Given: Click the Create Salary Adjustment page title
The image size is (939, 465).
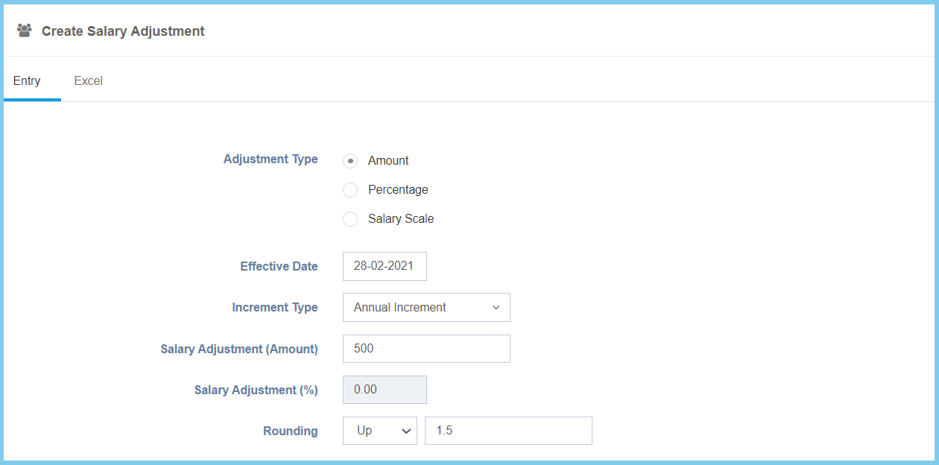Looking at the screenshot, I should click(x=123, y=31).
